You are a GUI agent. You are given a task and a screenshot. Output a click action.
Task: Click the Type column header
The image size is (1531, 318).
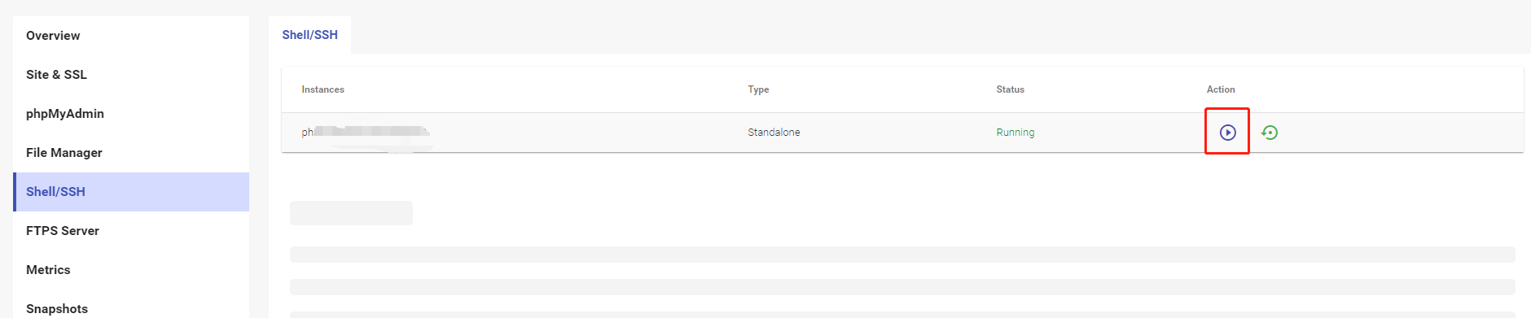[758, 89]
